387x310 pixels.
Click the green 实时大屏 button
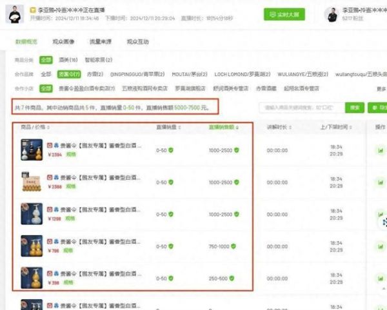(x=284, y=14)
